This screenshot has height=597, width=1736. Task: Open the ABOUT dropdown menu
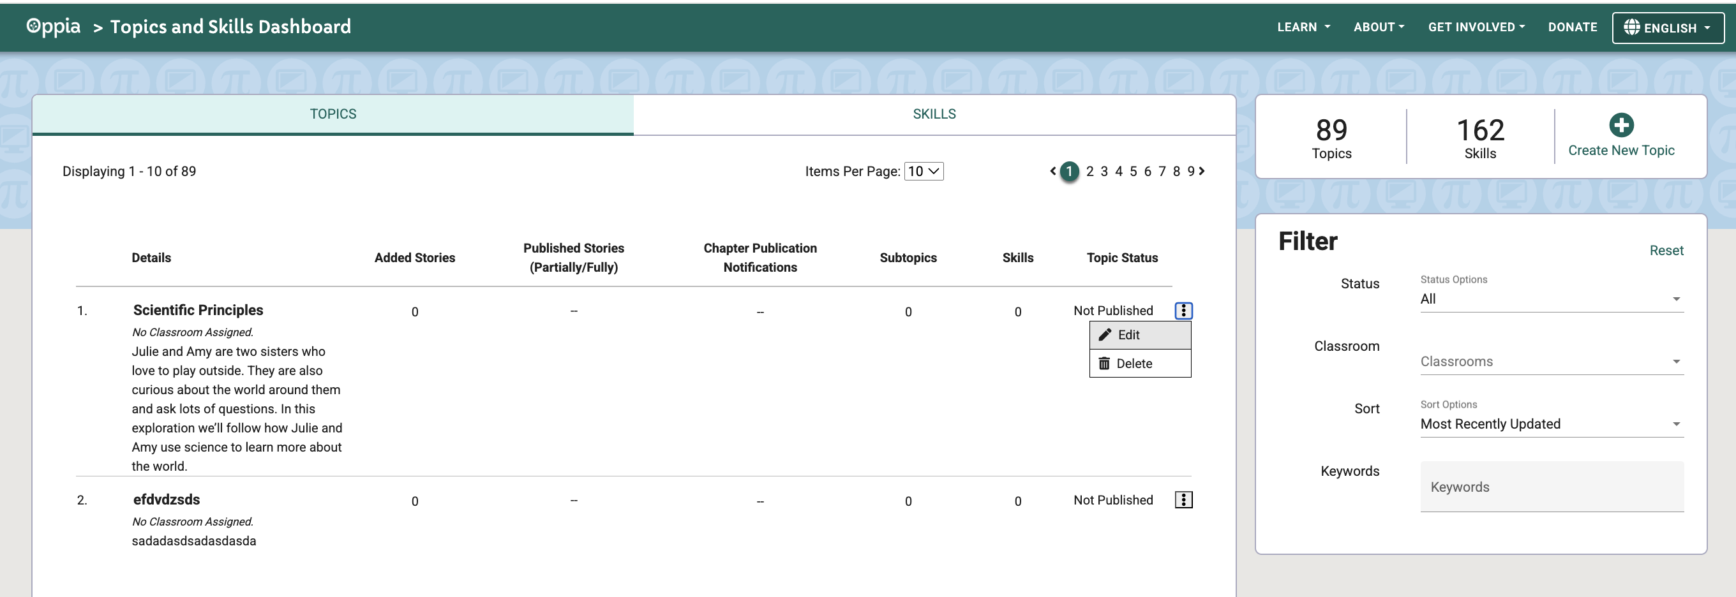point(1379,27)
